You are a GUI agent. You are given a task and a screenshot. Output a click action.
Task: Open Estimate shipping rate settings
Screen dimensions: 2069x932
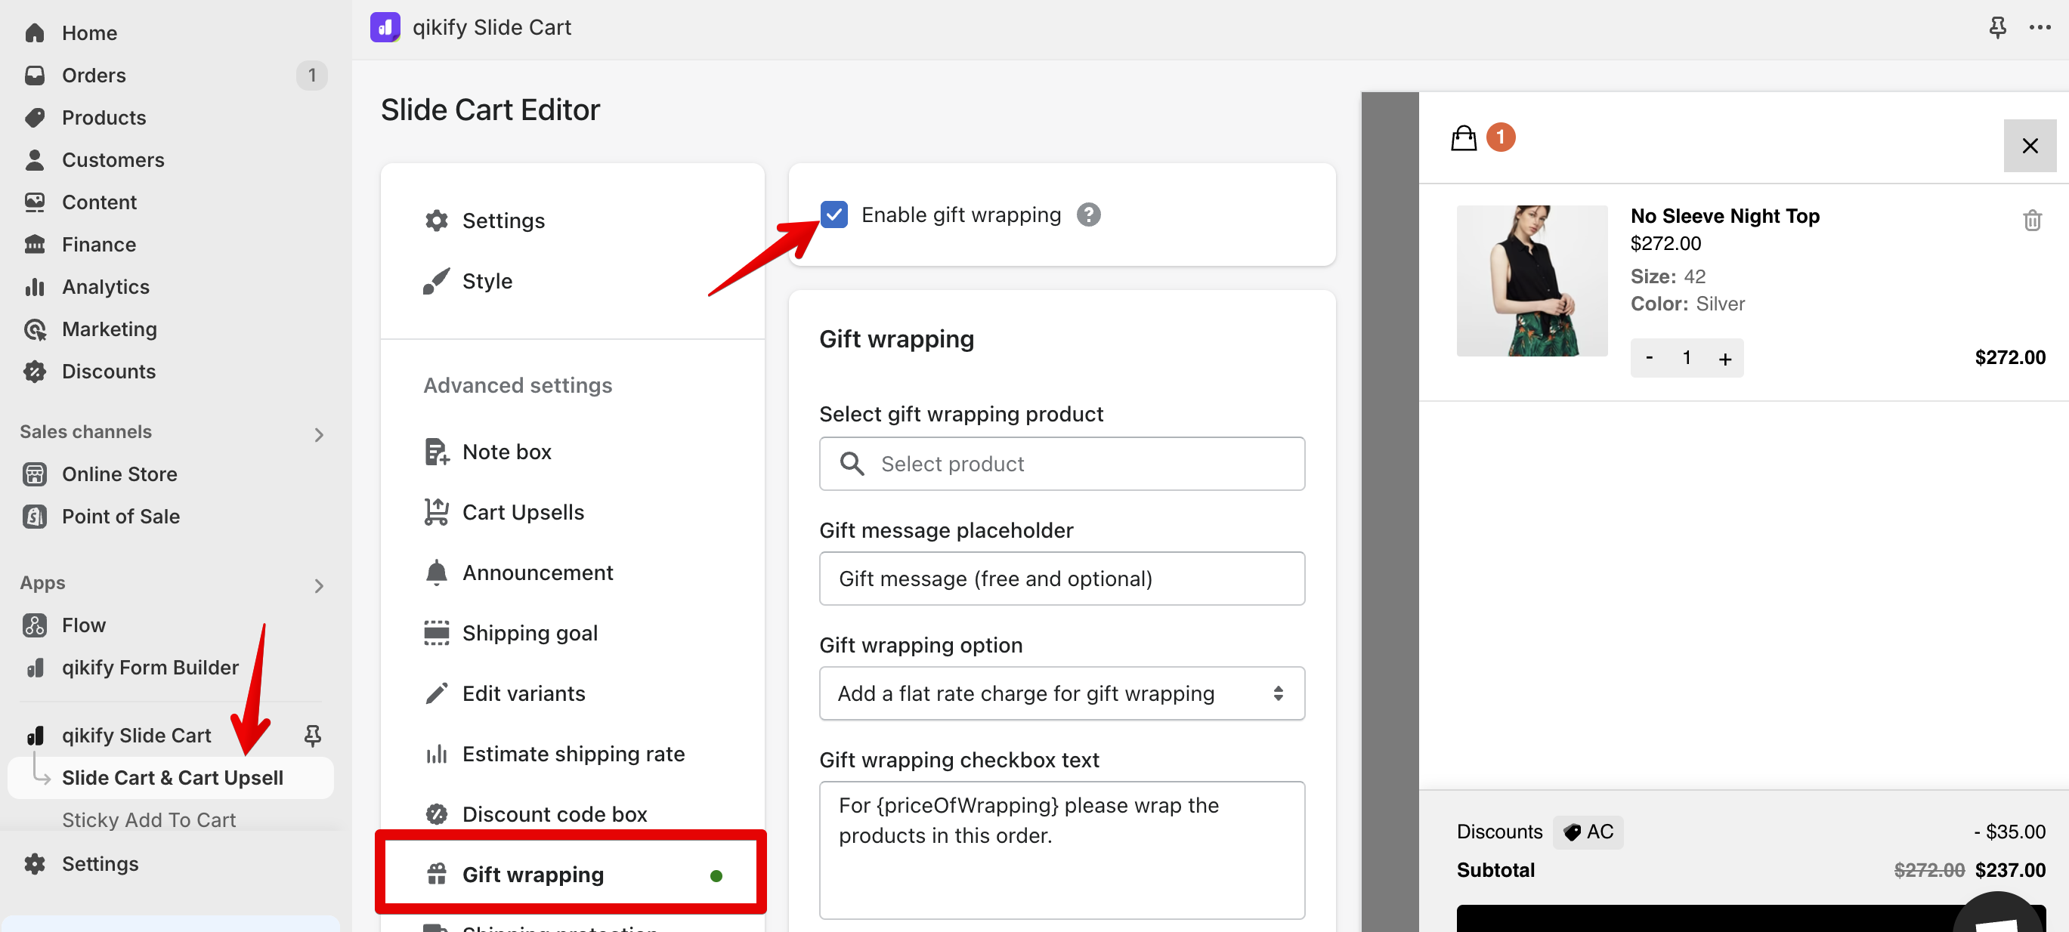click(572, 753)
